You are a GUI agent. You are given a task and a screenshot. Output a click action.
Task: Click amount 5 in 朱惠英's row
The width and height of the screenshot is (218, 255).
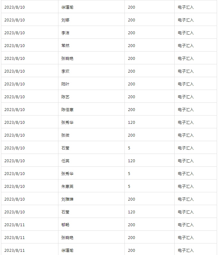pyautogui.click(x=129, y=187)
